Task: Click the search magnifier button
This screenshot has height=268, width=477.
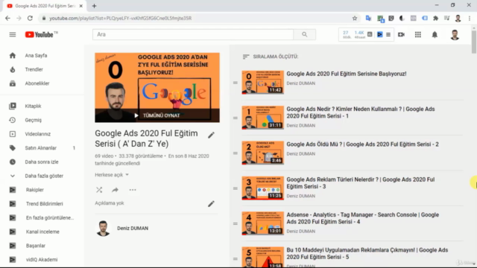Action: (x=305, y=35)
